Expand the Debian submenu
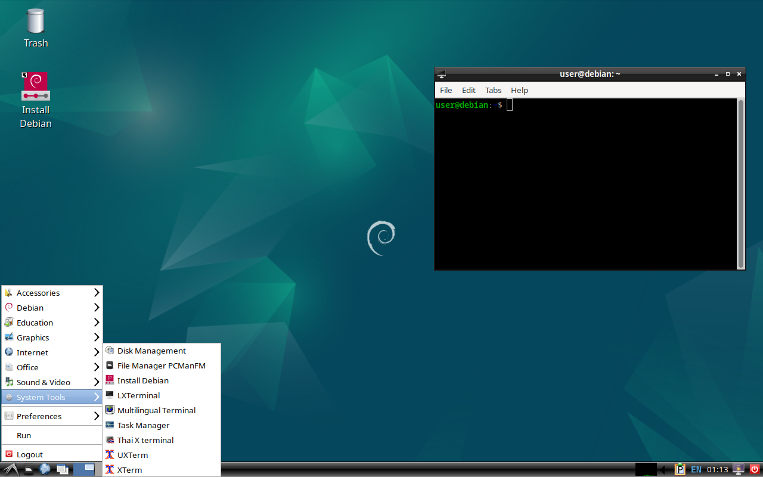Image resolution: width=763 pixels, height=477 pixels. click(x=52, y=308)
